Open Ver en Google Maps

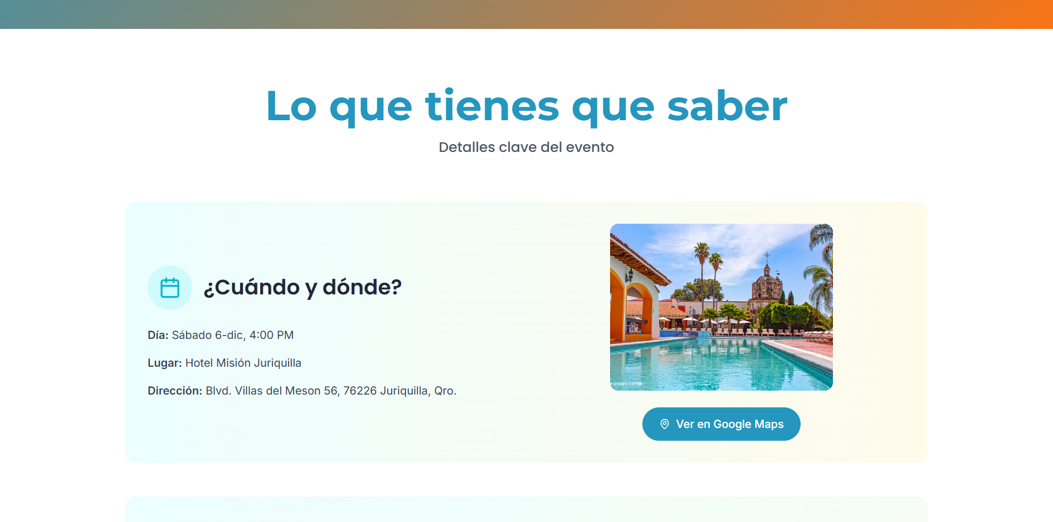pos(721,424)
